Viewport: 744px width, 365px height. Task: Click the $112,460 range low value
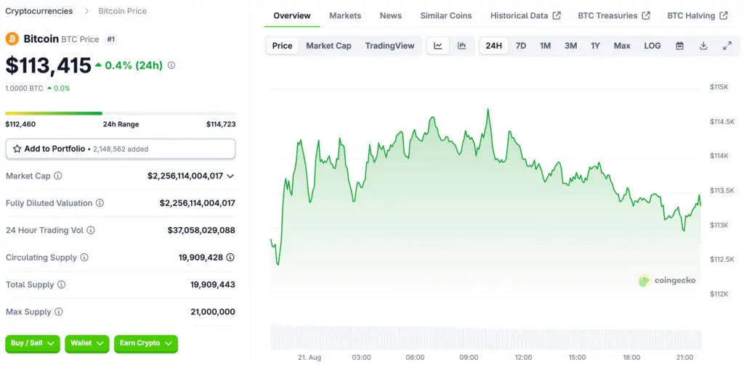coord(20,124)
